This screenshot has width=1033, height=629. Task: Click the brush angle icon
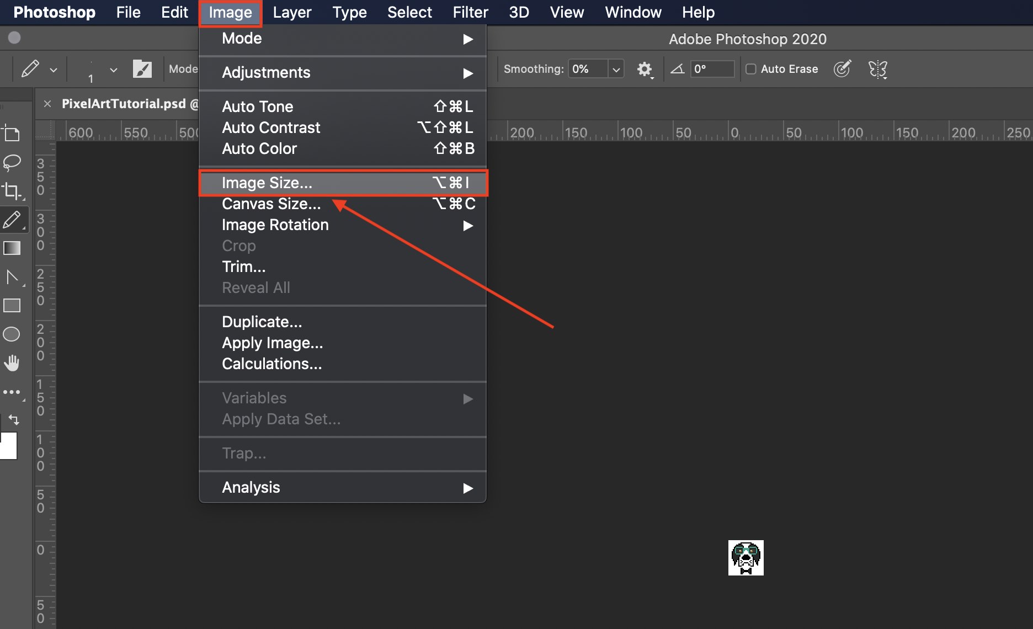pyautogui.click(x=678, y=69)
